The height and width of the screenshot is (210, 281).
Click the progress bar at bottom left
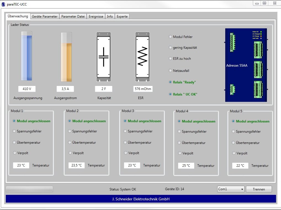[29, 189]
